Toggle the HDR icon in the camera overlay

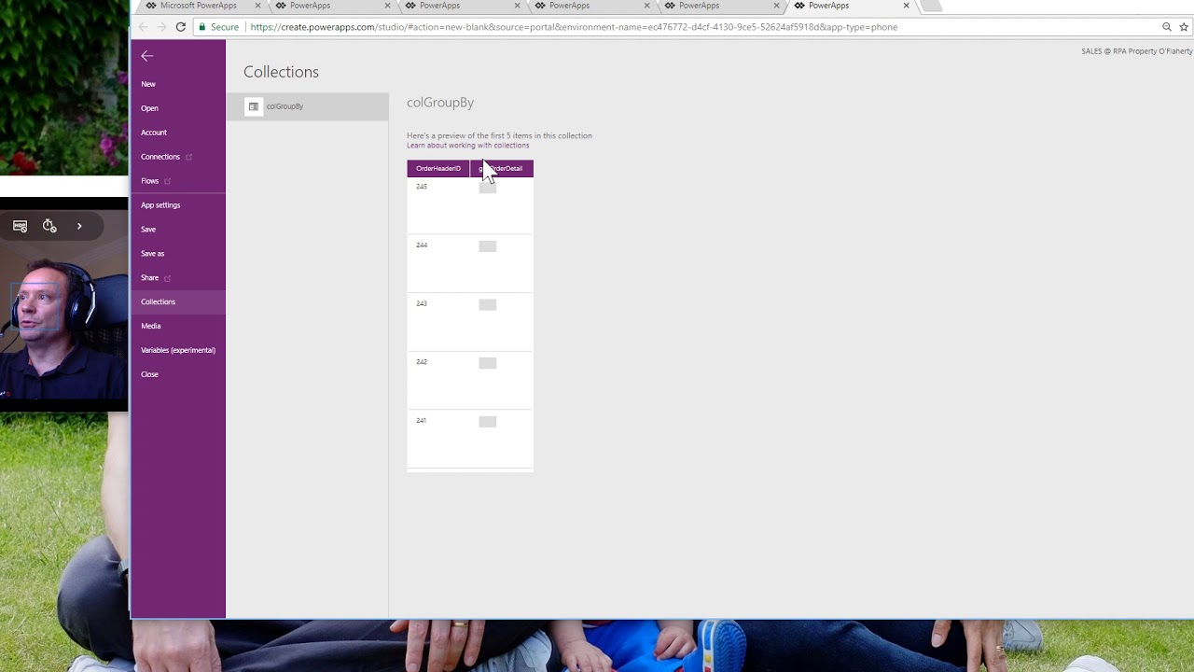tap(21, 226)
